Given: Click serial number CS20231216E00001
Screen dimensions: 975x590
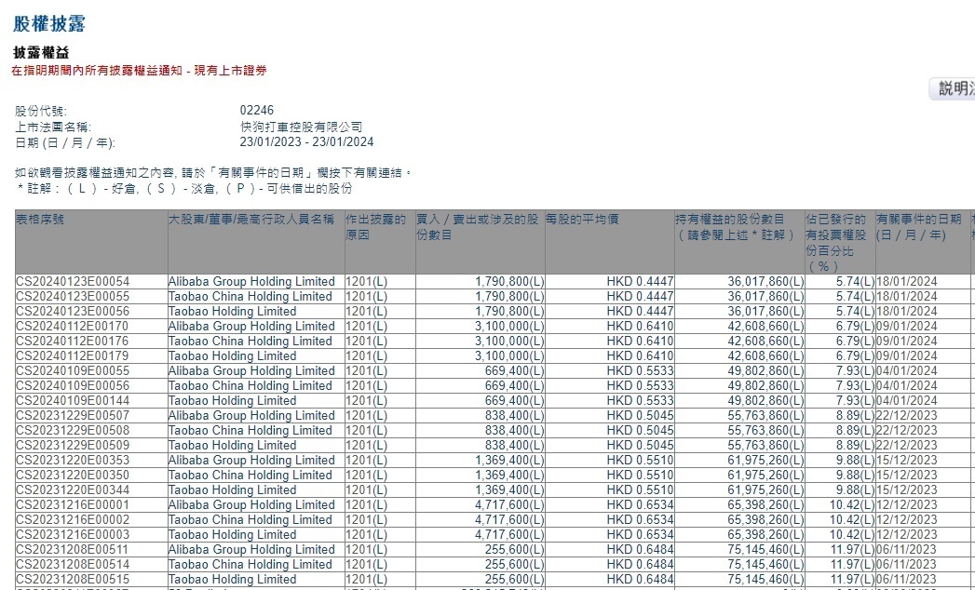Looking at the screenshot, I should point(73,505).
